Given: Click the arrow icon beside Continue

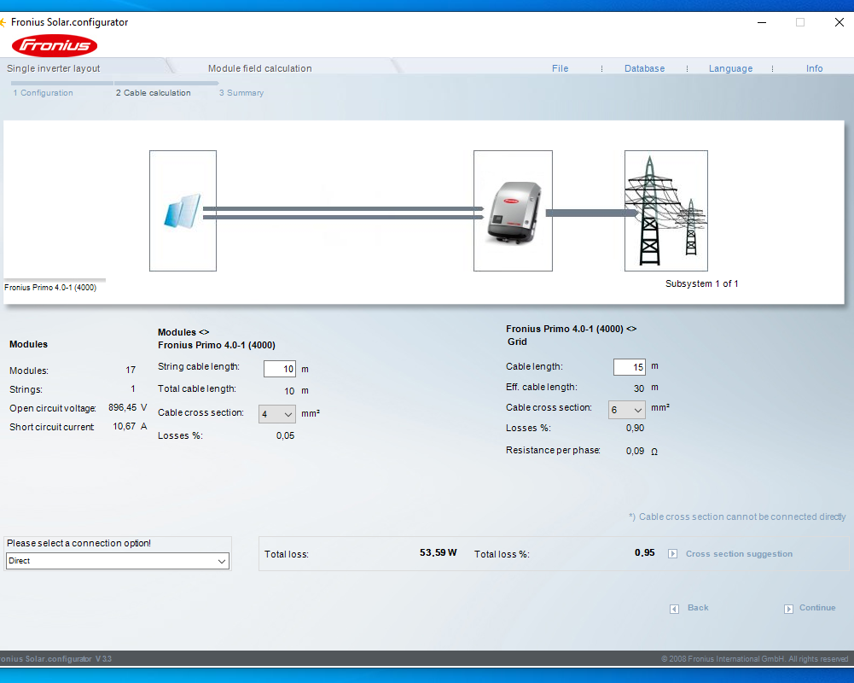Looking at the screenshot, I should tap(789, 609).
